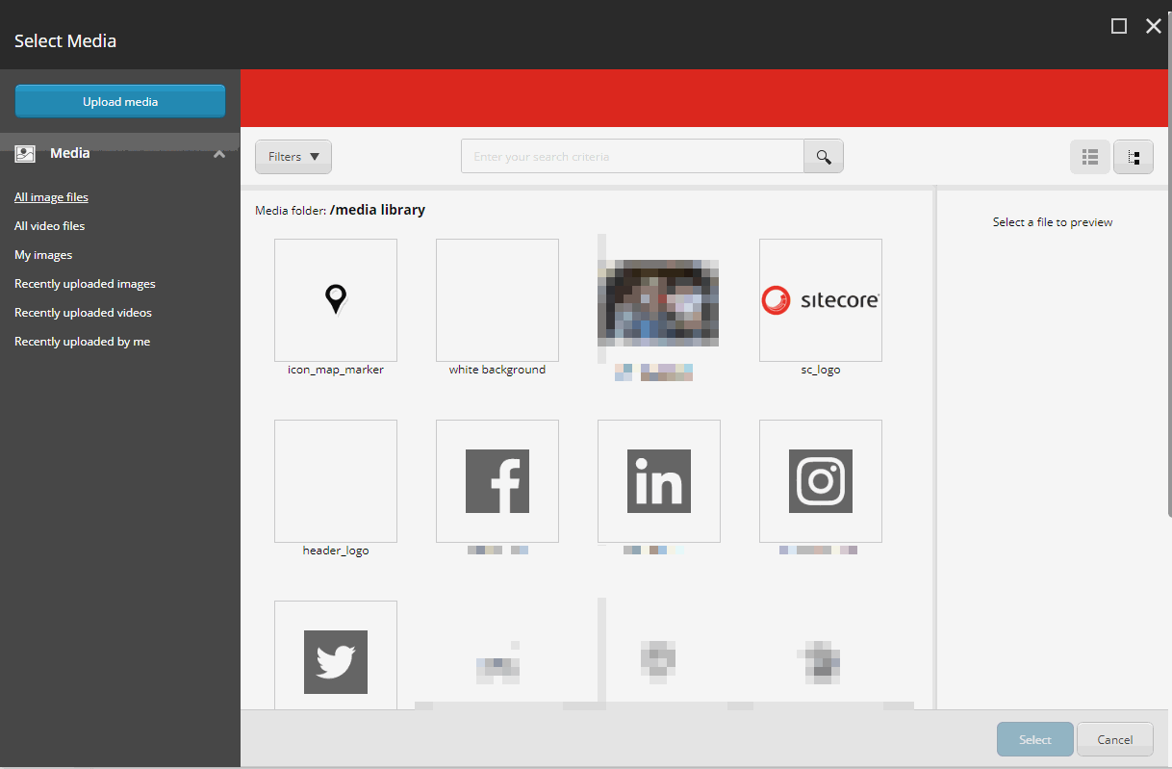Pick the sc_logo Sitecore image
The width and height of the screenshot is (1172, 769).
(x=820, y=300)
